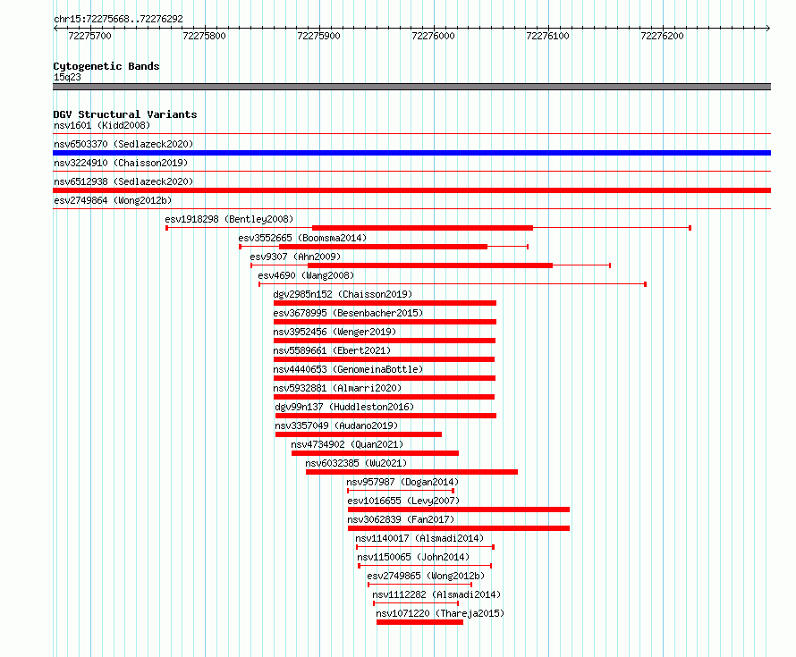The image size is (796, 657).
Task: Click the esv3678995 Besenbacher2015 bar
Action: point(385,322)
